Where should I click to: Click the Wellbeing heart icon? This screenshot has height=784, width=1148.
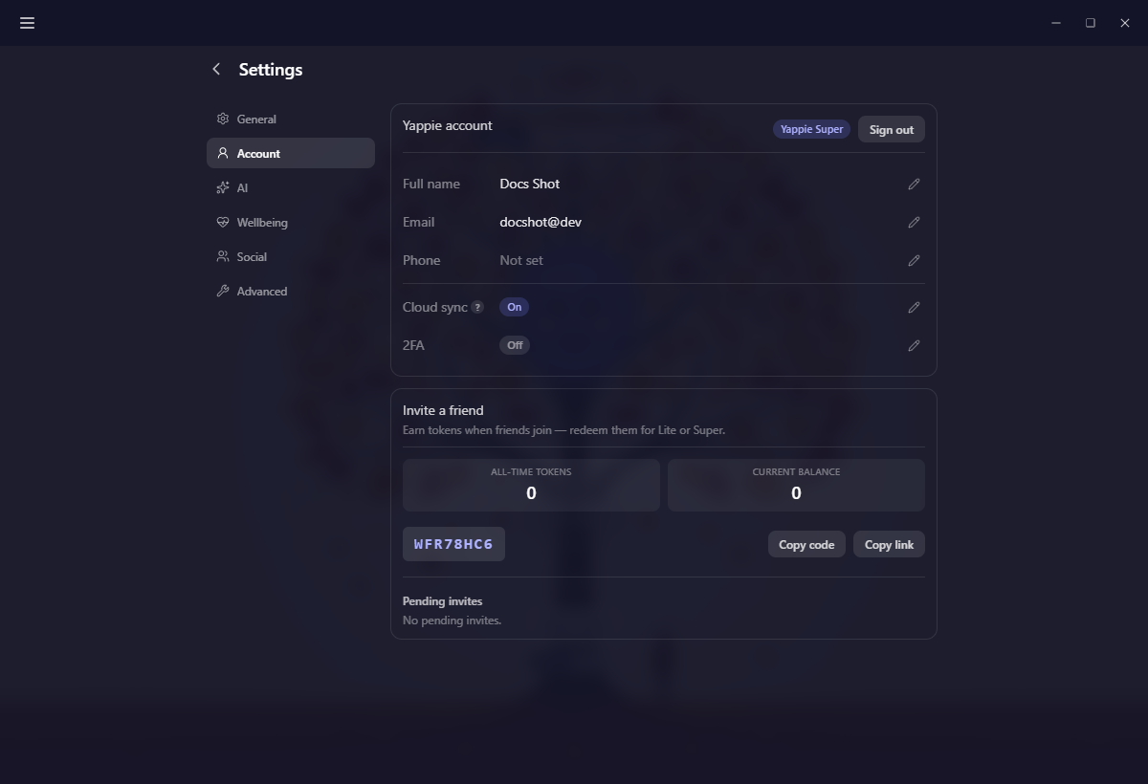223,222
